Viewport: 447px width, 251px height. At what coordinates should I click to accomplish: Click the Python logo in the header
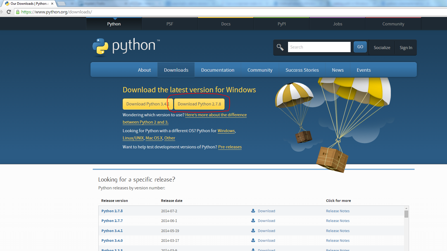pos(126,46)
